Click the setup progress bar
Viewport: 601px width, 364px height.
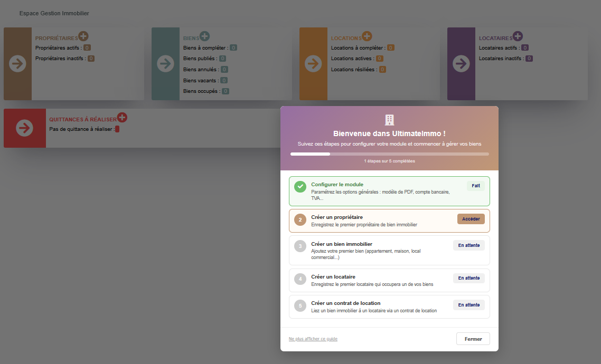[389, 154]
